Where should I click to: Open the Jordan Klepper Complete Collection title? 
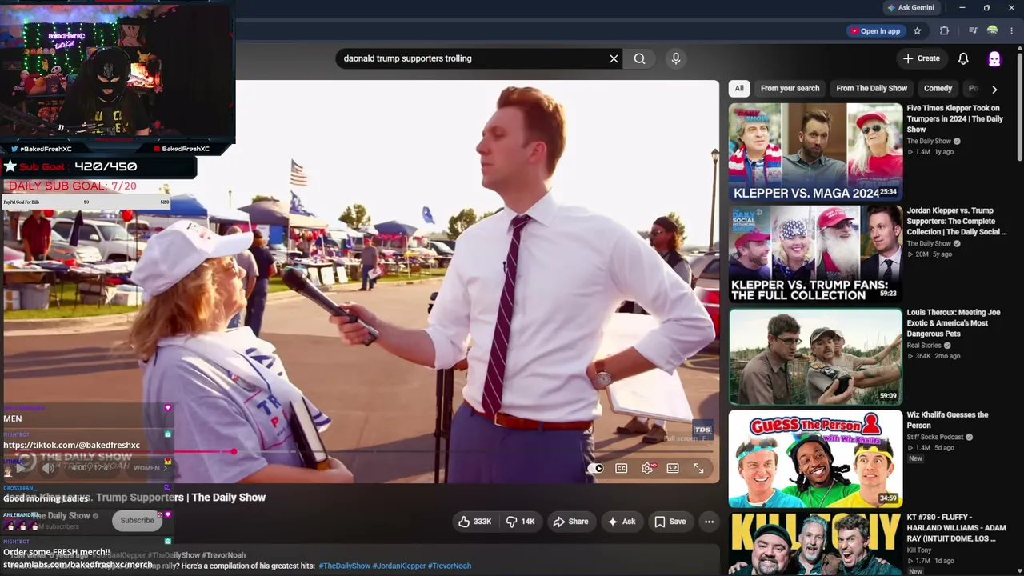(957, 221)
